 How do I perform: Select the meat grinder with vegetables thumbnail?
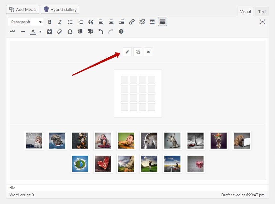[219, 141]
